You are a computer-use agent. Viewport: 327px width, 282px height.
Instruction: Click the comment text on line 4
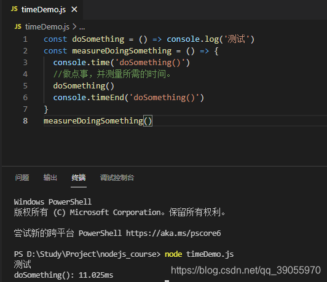point(112,74)
